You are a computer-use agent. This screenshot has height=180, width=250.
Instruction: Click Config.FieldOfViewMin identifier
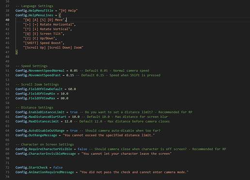(35, 94)
